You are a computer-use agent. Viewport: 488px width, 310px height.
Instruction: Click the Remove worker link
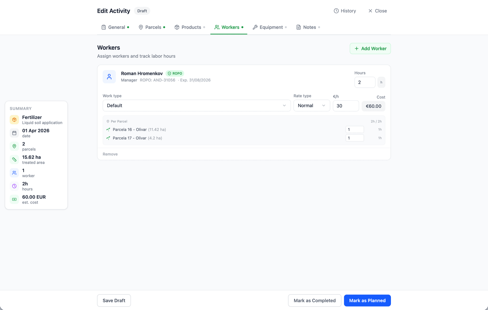(110, 154)
